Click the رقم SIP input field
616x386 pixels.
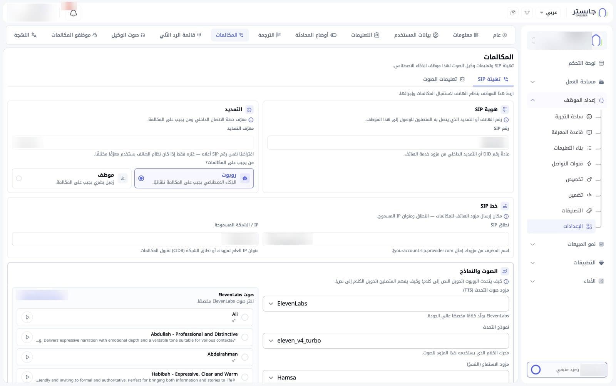388,142
